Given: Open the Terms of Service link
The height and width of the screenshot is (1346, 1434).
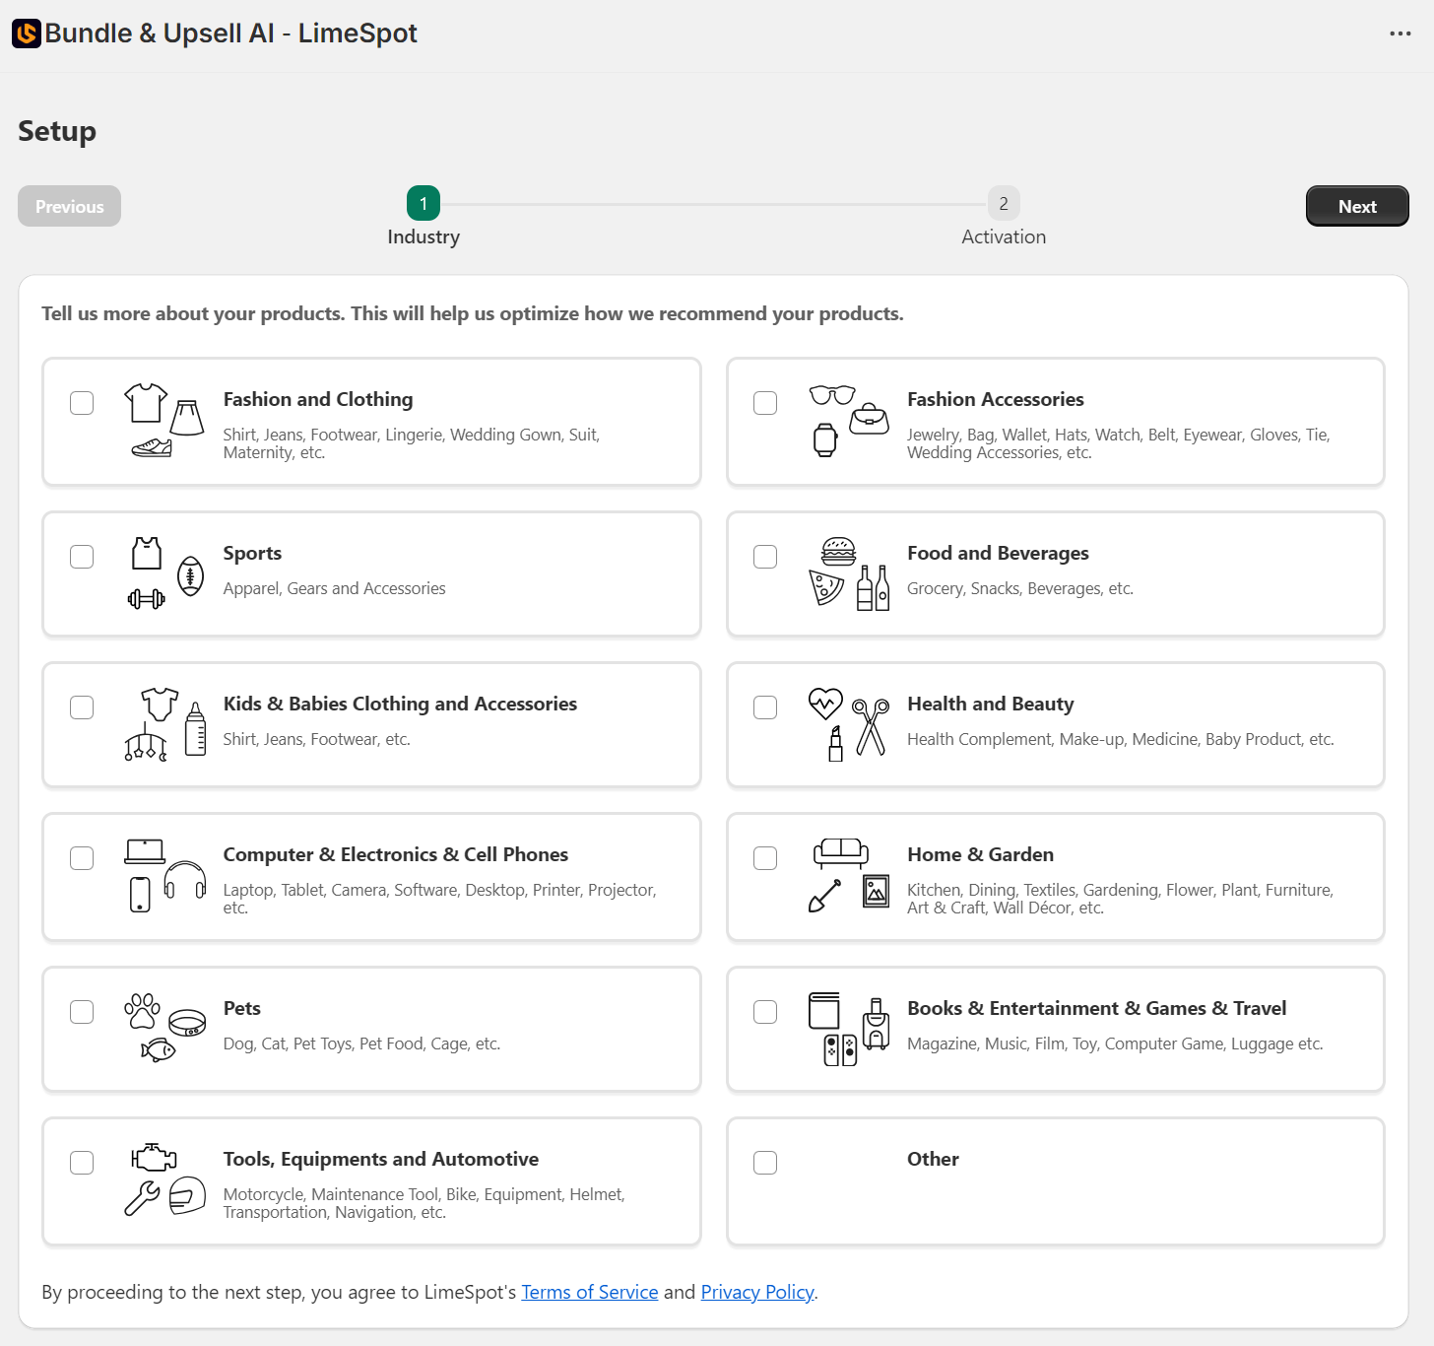Looking at the screenshot, I should pos(589,1292).
